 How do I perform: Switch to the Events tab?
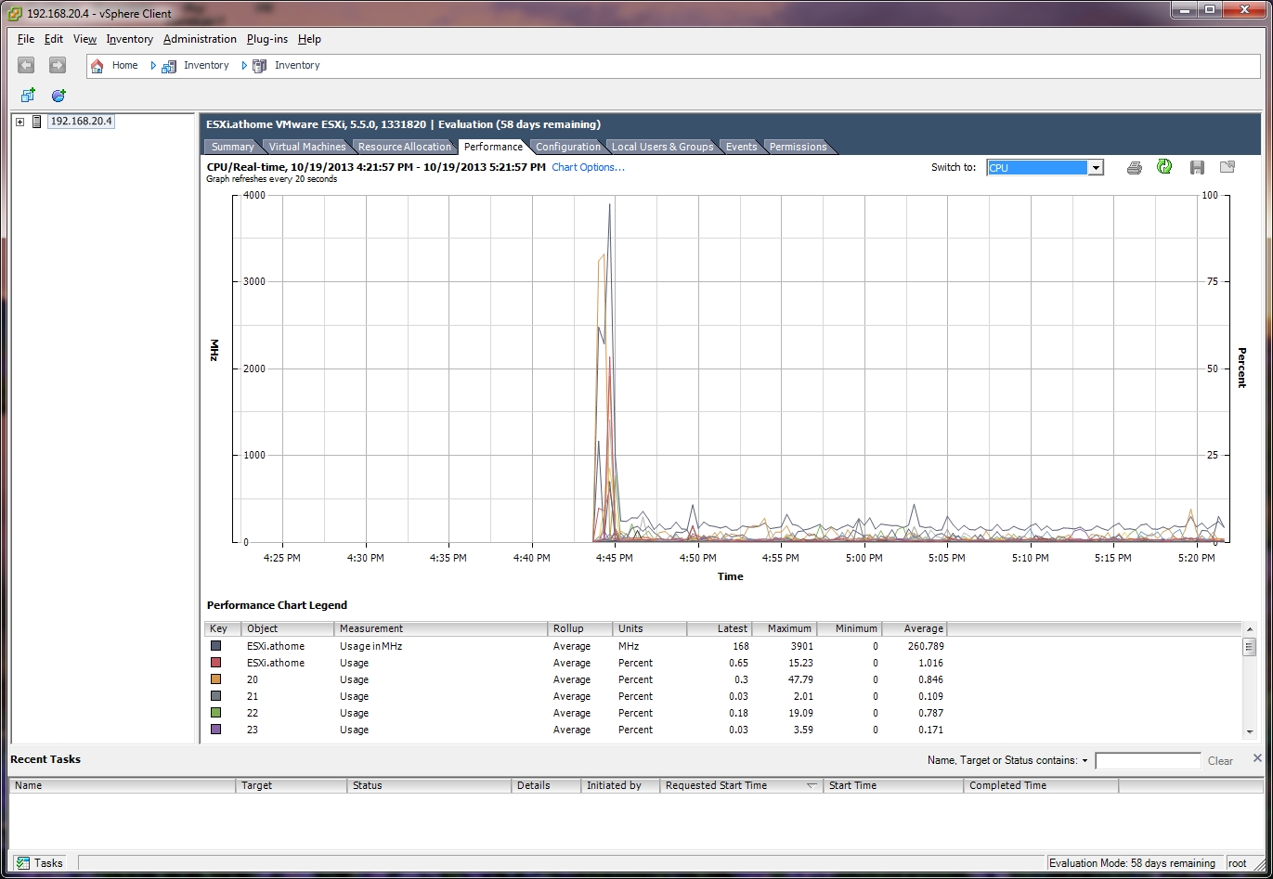point(741,147)
